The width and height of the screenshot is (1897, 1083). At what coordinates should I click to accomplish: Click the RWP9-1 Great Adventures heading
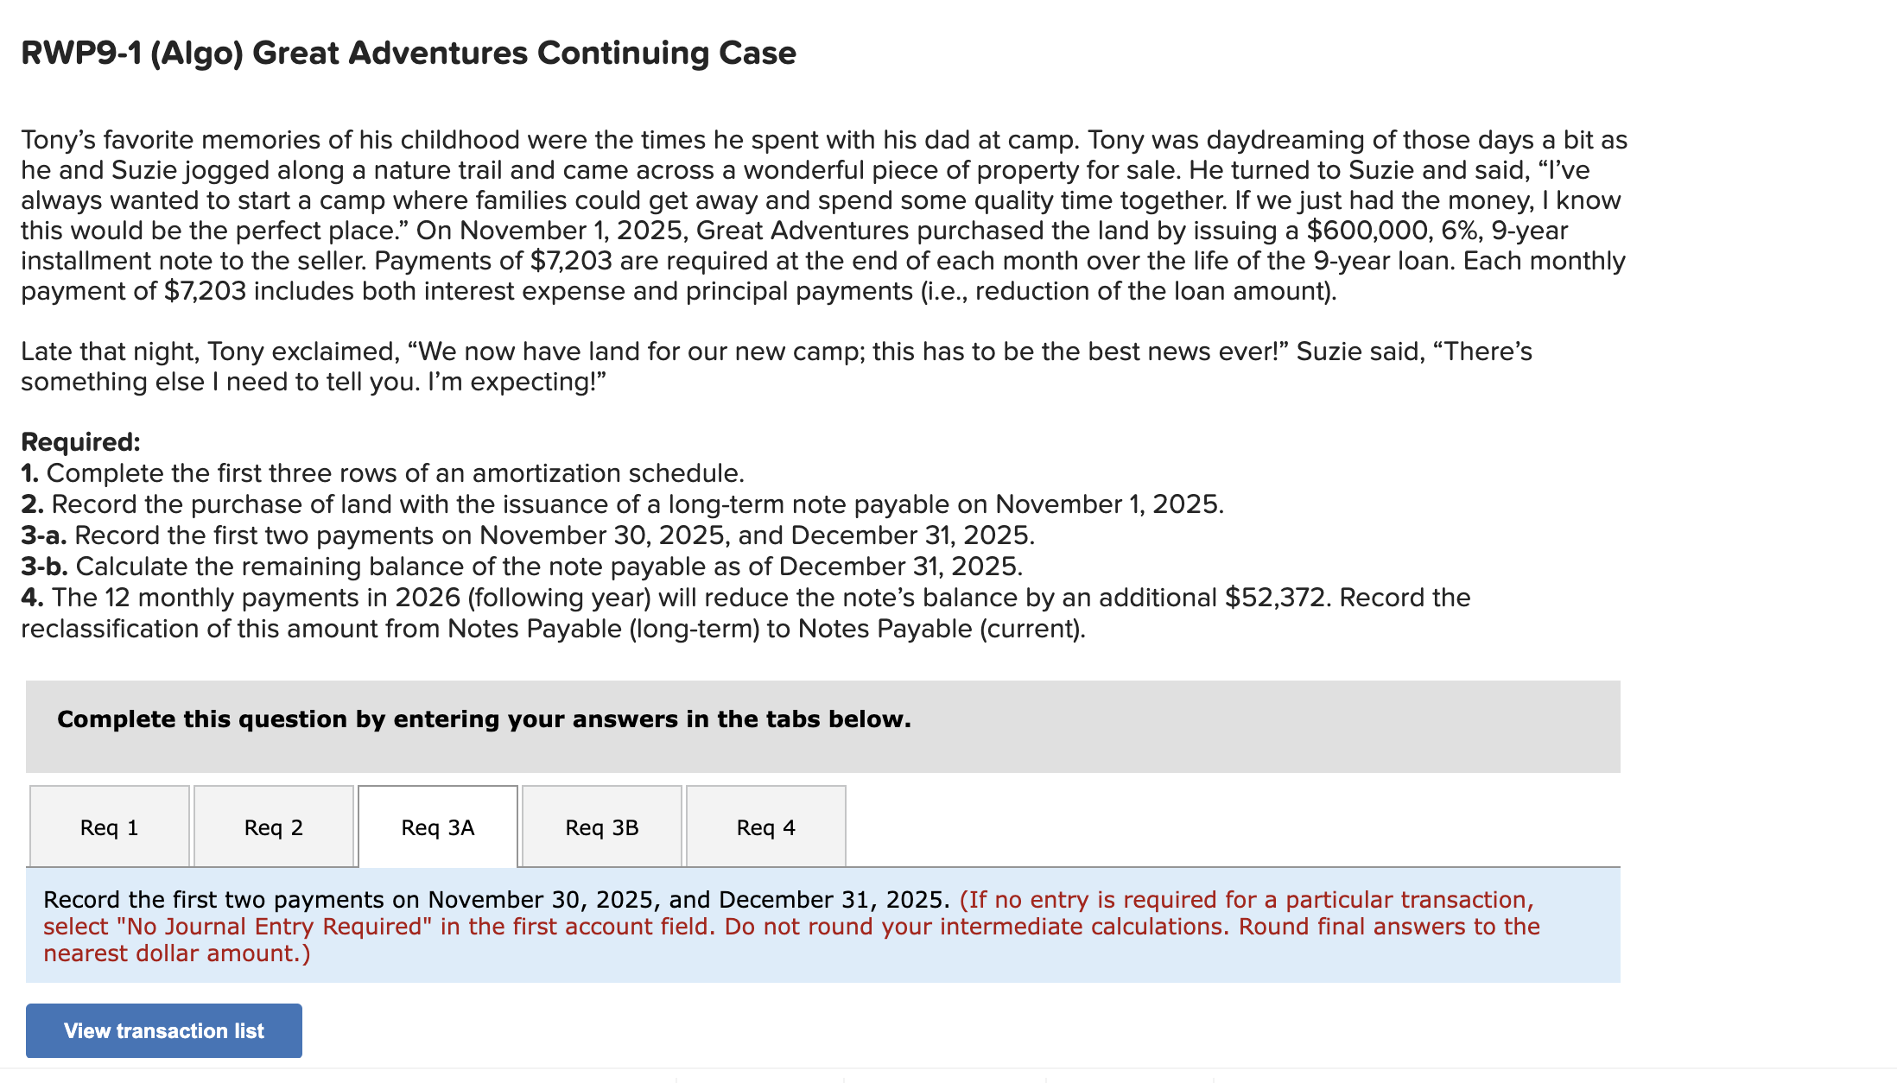[x=408, y=53]
